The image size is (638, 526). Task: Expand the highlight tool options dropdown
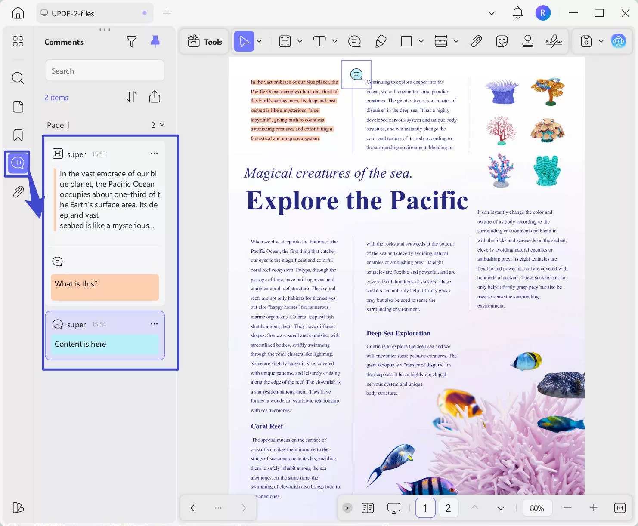pos(300,41)
